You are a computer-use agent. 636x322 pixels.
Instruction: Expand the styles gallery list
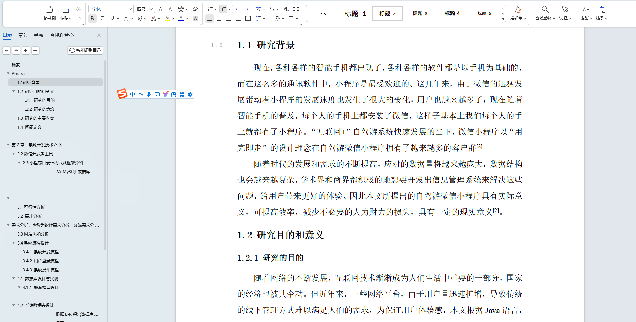503,19
